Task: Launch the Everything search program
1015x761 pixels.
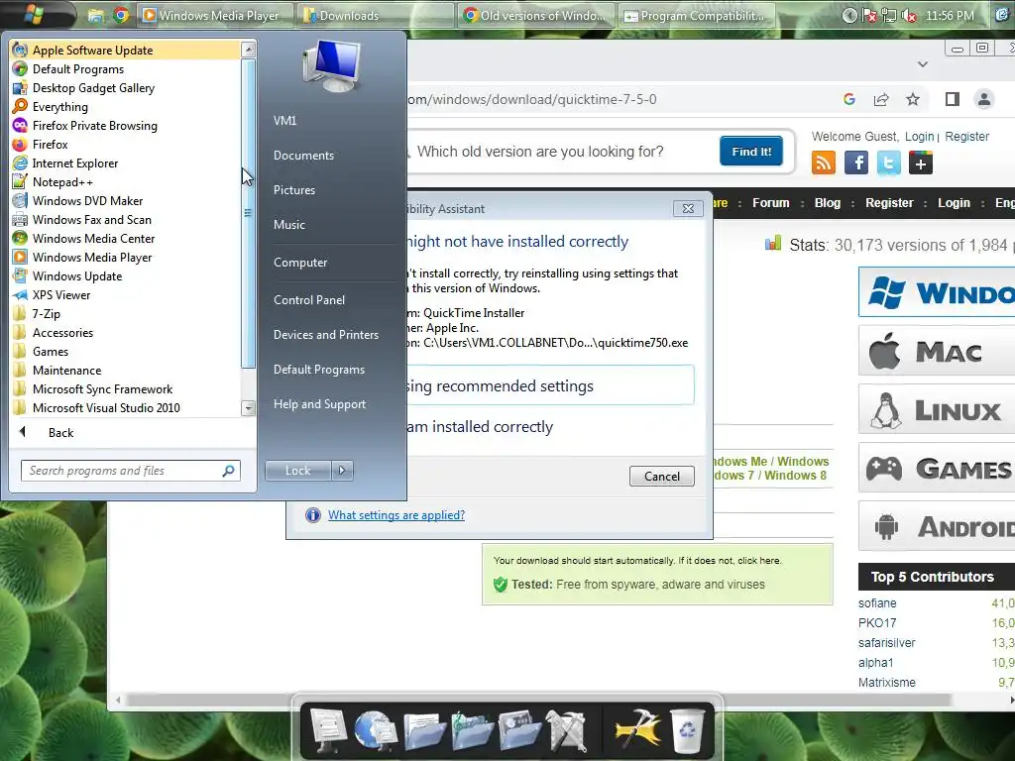Action: 125,107
